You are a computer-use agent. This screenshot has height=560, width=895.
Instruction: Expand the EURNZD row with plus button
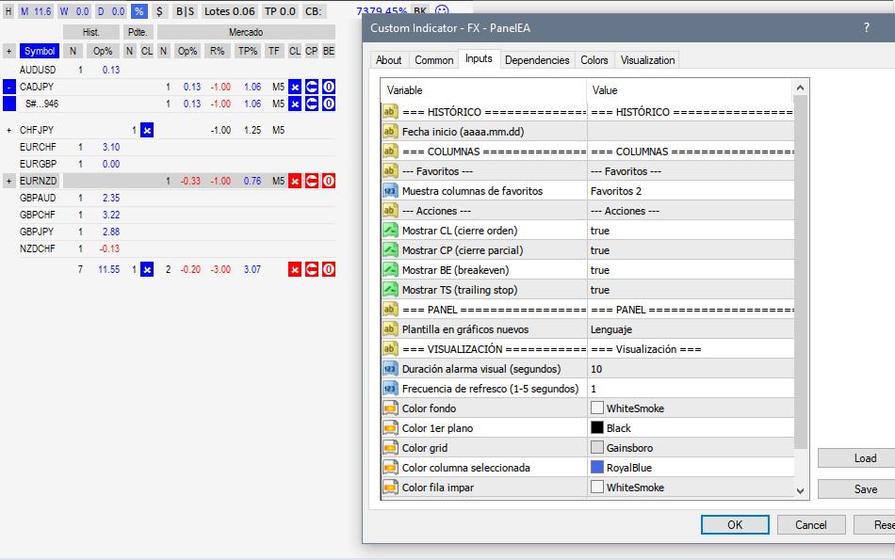coord(9,181)
